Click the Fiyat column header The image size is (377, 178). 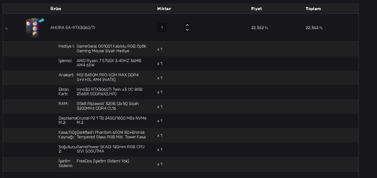[x=256, y=9]
